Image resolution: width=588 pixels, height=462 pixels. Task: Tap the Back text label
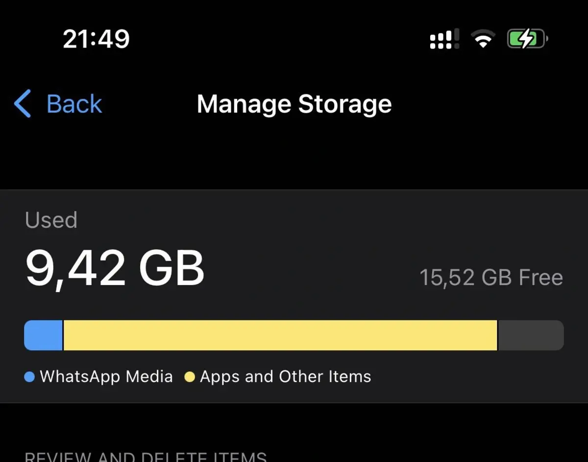click(74, 104)
